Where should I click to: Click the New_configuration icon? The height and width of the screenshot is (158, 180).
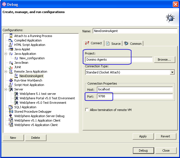[16, 58]
